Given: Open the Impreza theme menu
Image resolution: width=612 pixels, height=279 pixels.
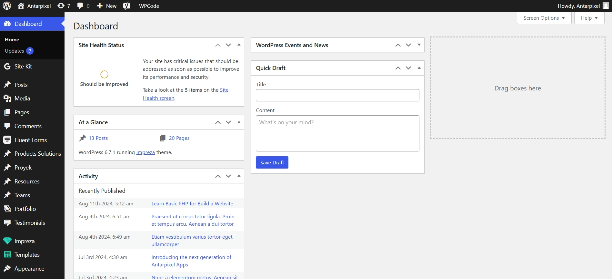Looking at the screenshot, I should (x=24, y=241).
